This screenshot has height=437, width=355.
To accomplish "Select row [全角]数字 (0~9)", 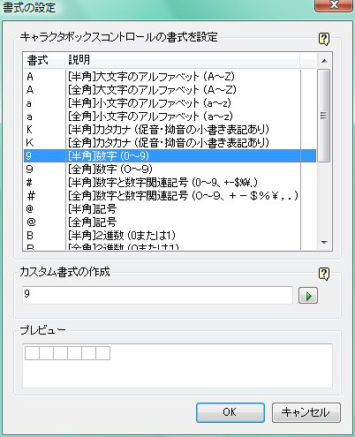I will tap(170, 169).
